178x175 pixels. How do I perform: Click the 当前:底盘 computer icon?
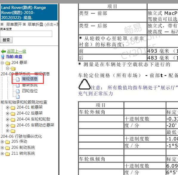(x=2, y=57)
